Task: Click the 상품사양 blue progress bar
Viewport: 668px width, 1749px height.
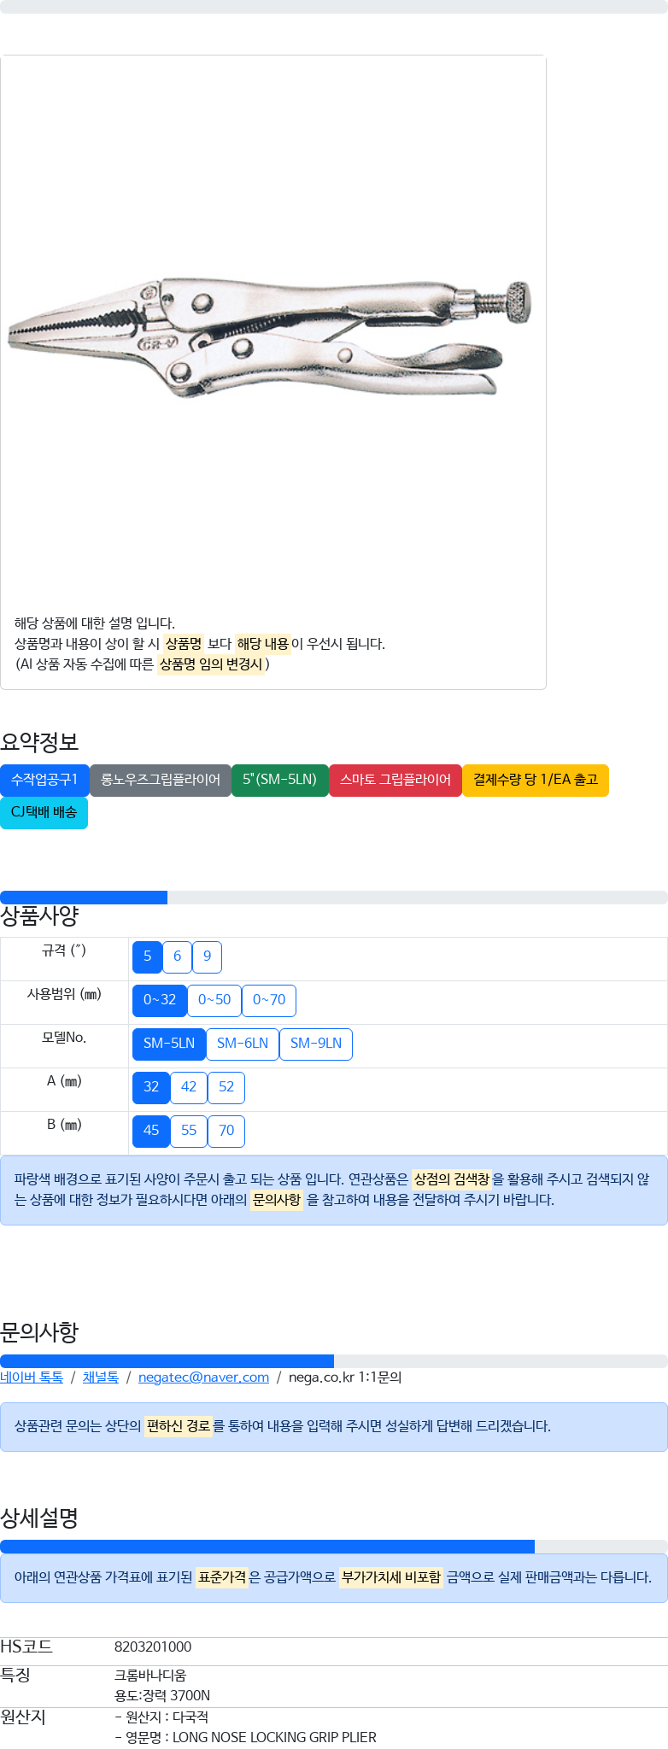Action: click(x=84, y=898)
